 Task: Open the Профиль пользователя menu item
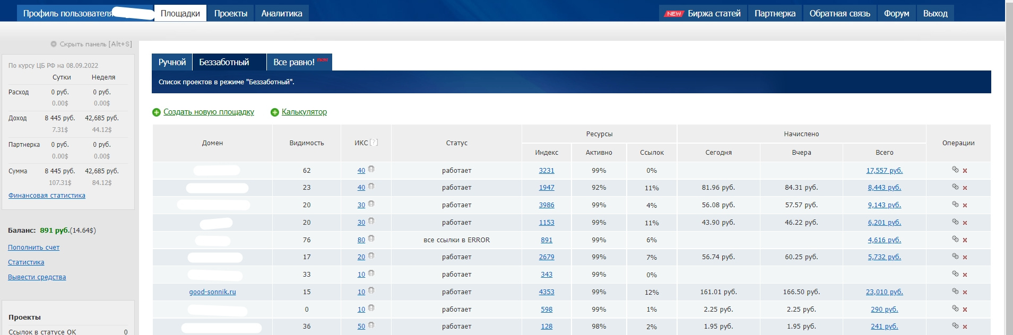(x=85, y=13)
